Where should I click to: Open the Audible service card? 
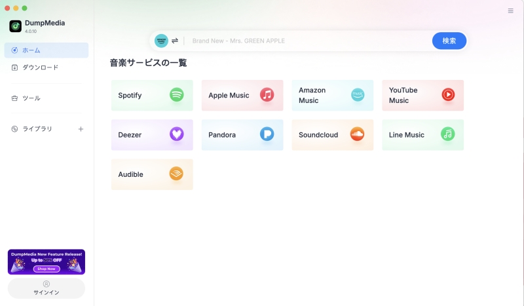point(152,174)
